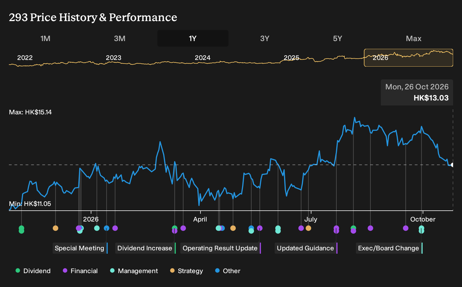Toggle the Dividend legend filter
Viewport: 462px width, 287px height.
(33, 271)
